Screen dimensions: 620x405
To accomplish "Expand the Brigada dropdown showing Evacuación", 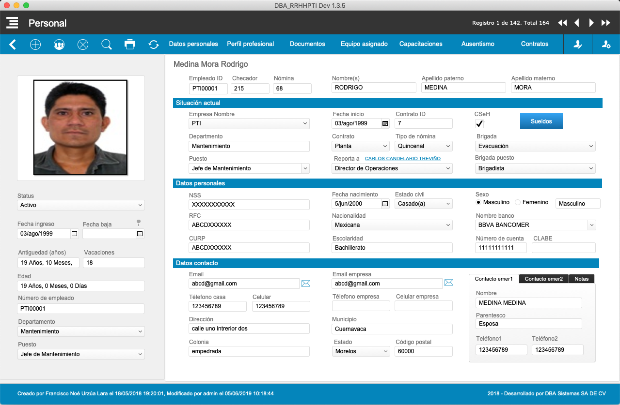I will (535, 146).
